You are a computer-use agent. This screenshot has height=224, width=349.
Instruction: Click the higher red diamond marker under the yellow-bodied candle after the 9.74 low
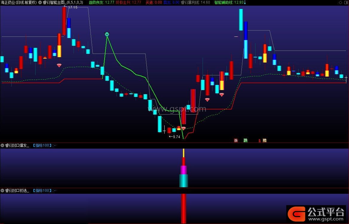pos(221,95)
